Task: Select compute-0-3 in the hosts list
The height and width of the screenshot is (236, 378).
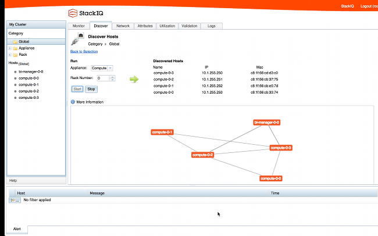Action: click(x=28, y=98)
